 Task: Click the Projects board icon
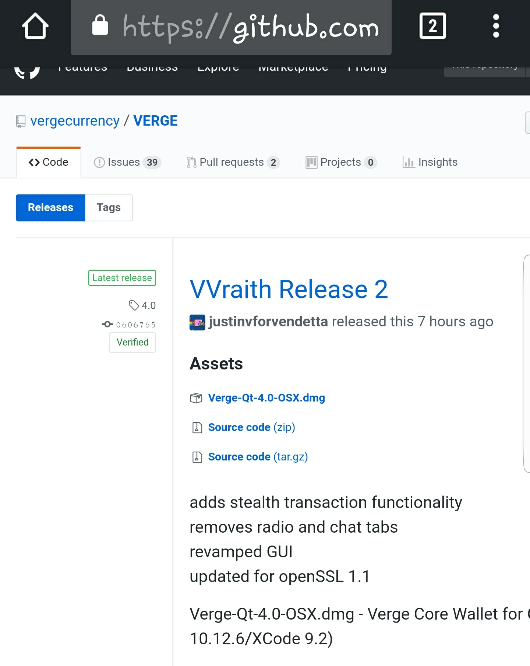(311, 162)
